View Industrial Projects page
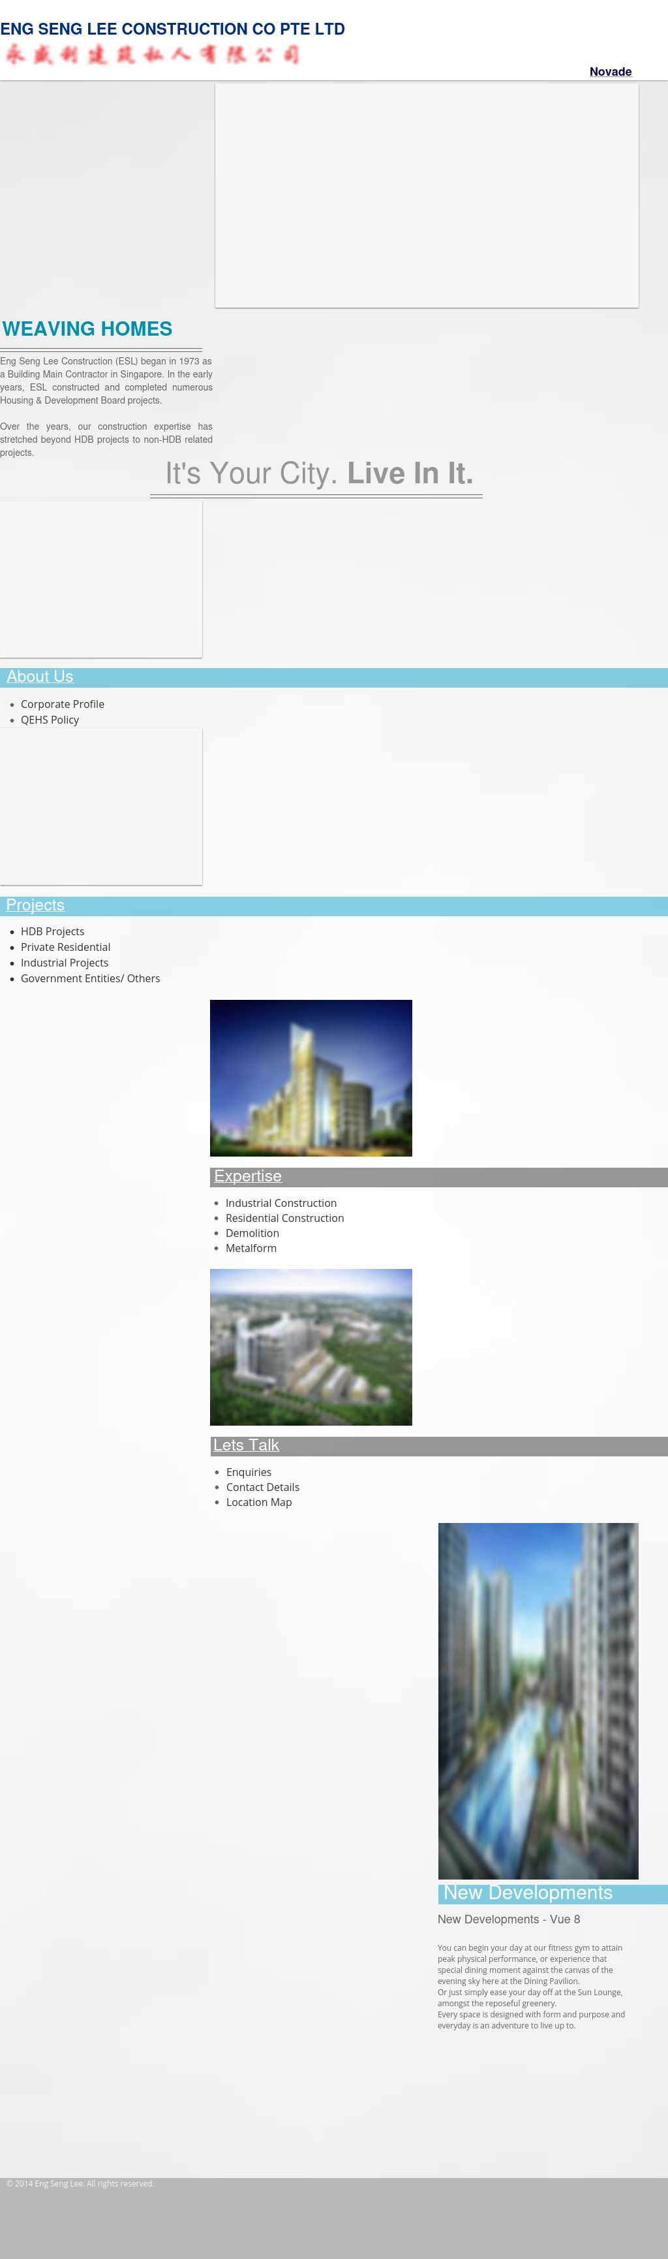668x2259 pixels. click(x=65, y=963)
